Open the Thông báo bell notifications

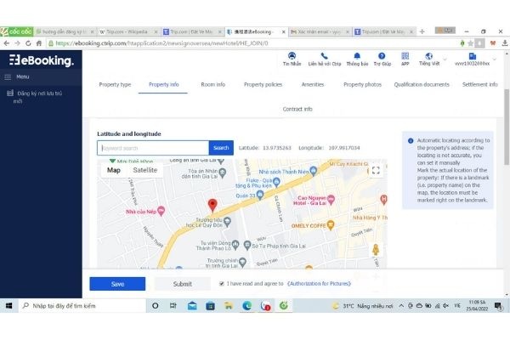click(x=357, y=56)
